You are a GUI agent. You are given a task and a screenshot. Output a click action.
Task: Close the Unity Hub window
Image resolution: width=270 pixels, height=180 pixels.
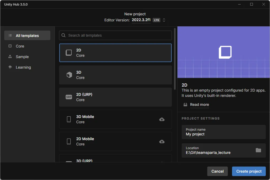[263, 4]
